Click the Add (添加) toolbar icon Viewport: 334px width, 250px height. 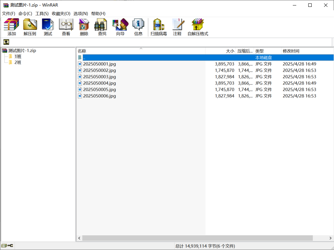pyautogui.click(x=12, y=27)
